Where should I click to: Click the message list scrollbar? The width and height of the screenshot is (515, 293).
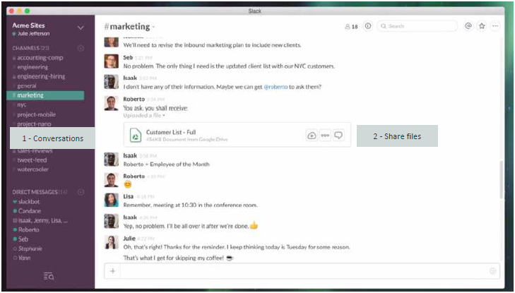tap(501, 179)
